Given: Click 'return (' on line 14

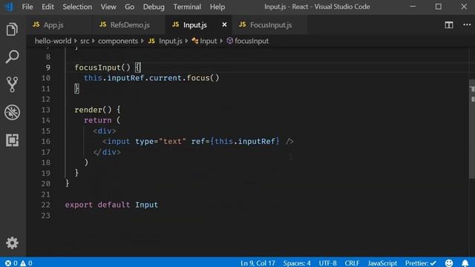Looking at the screenshot, I should (102, 120).
